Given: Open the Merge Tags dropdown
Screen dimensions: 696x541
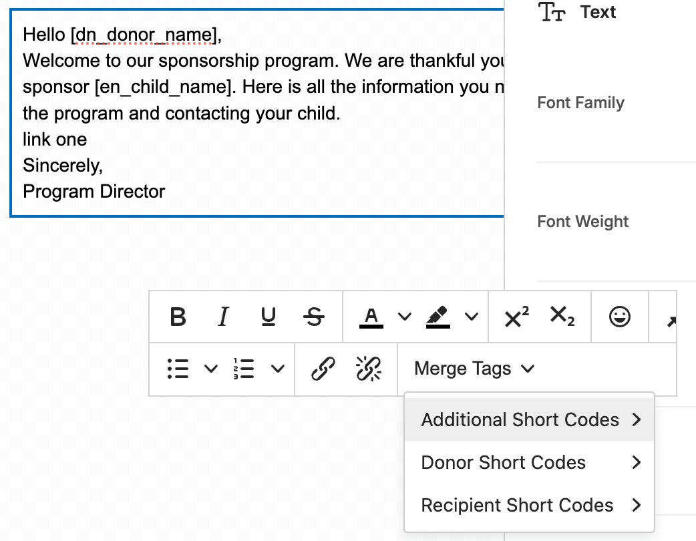Looking at the screenshot, I should (x=474, y=369).
